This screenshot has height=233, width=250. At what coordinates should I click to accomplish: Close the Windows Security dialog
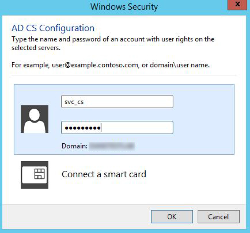[237, 5]
